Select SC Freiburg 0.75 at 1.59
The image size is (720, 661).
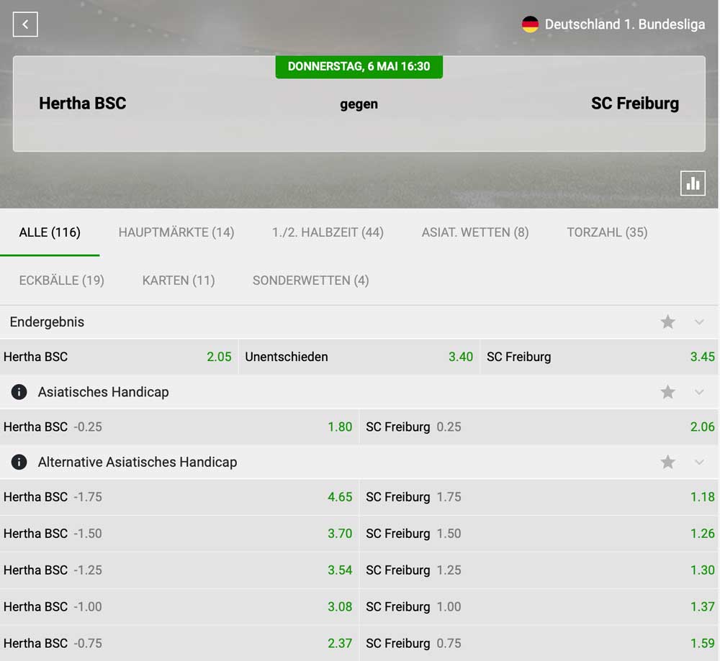coord(539,644)
